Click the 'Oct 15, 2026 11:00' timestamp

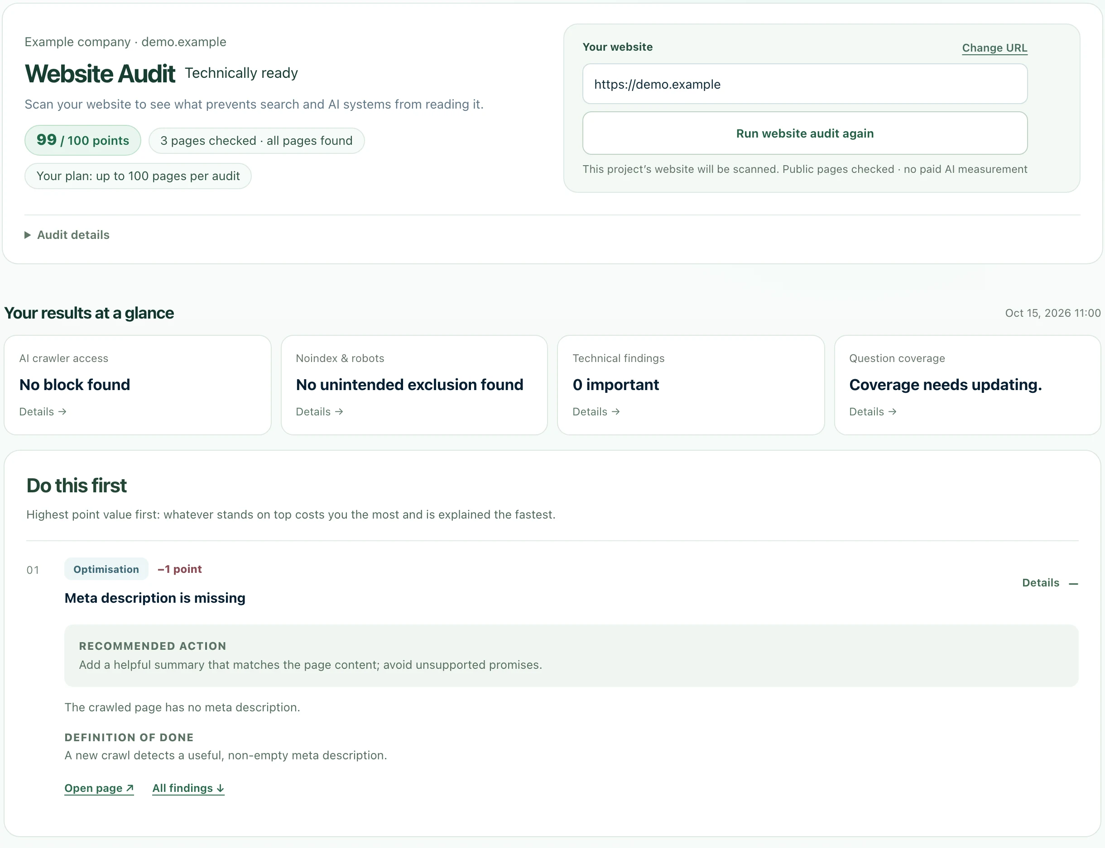tap(1053, 313)
